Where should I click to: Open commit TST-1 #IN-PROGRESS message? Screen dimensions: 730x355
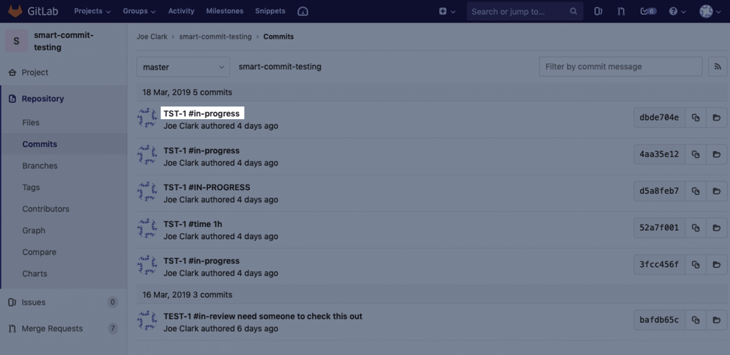coord(207,187)
